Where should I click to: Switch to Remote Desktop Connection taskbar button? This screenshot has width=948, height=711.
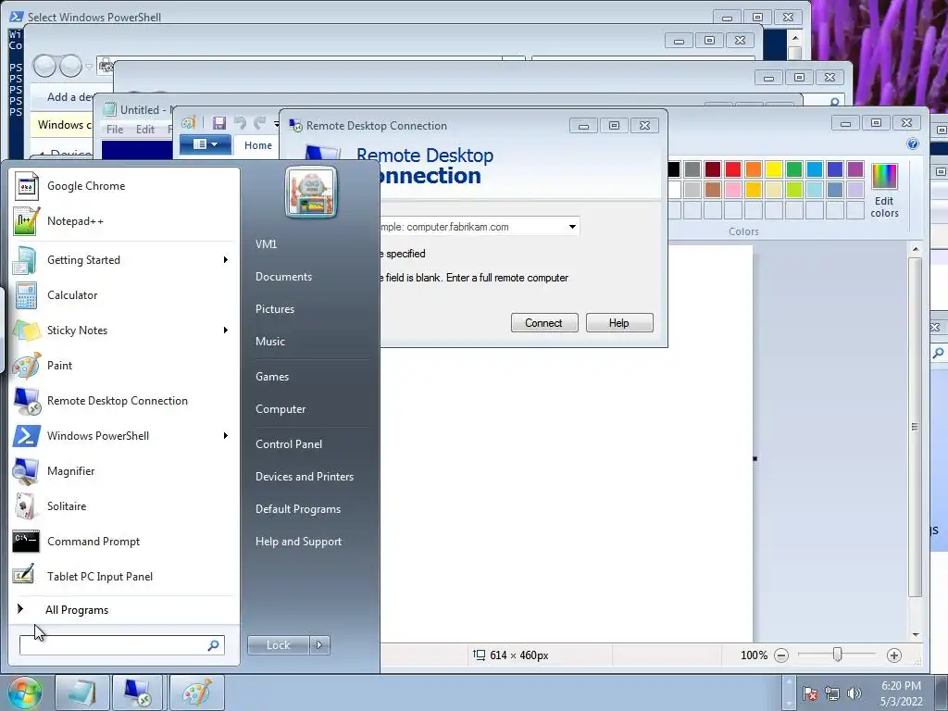click(139, 692)
